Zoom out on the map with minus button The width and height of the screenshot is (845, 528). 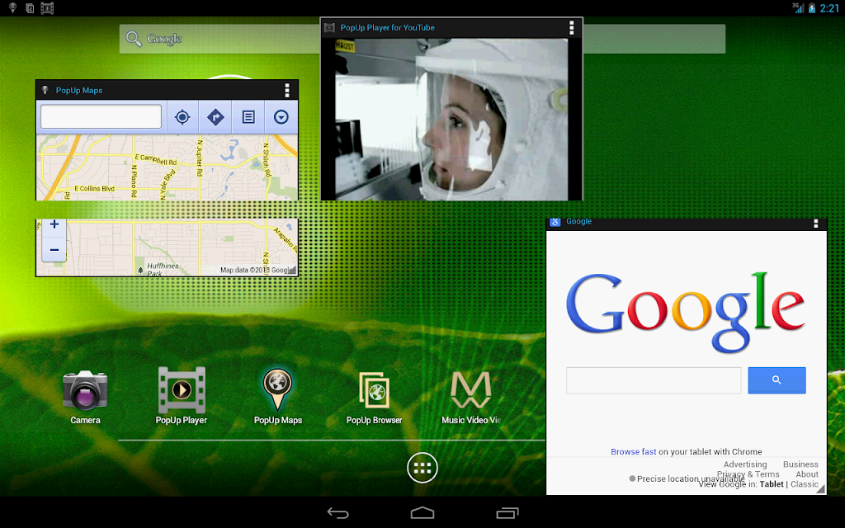pyautogui.click(x=54, y=249)
